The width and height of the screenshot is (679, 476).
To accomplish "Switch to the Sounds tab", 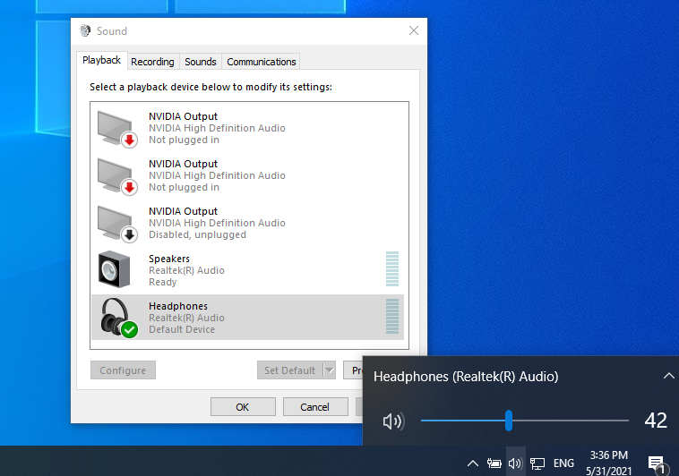I will pos(200,62).
